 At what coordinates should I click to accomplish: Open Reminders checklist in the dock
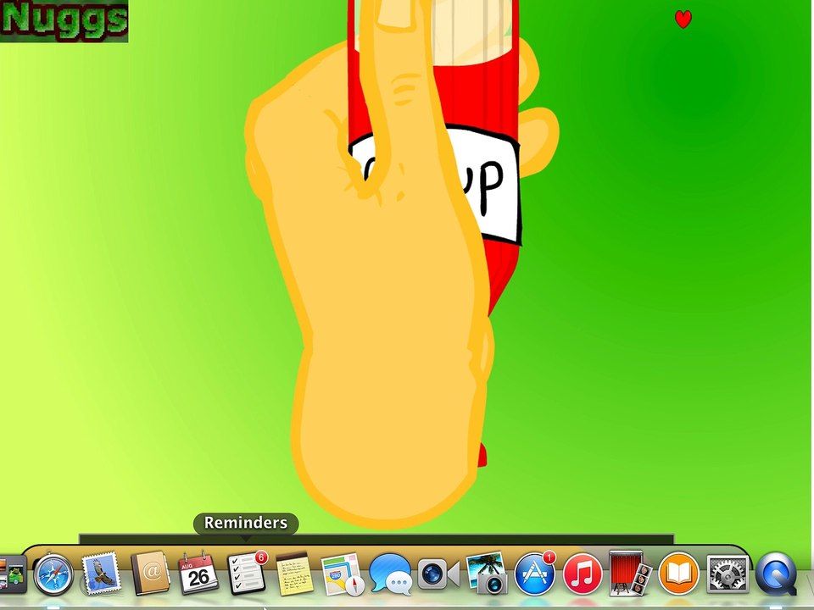pyautogui.click(x=246, y=574)
